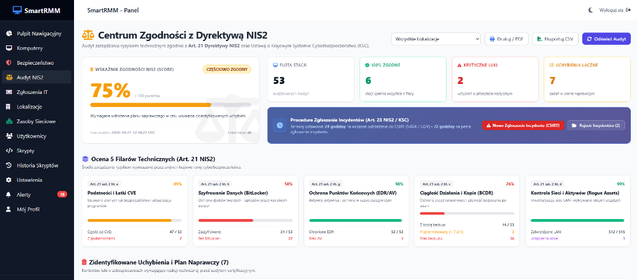Open Zgłoszenia IT in the sidebar
This screenshot has width=637, height=280.
pos(37,92)
